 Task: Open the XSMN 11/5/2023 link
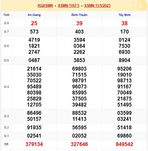coord(97,5)
